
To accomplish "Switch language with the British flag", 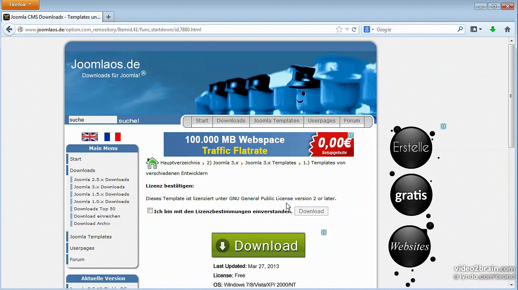I will 90,137.
